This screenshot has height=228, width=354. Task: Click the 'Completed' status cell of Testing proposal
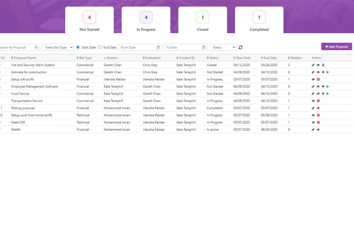pos(215,108)
